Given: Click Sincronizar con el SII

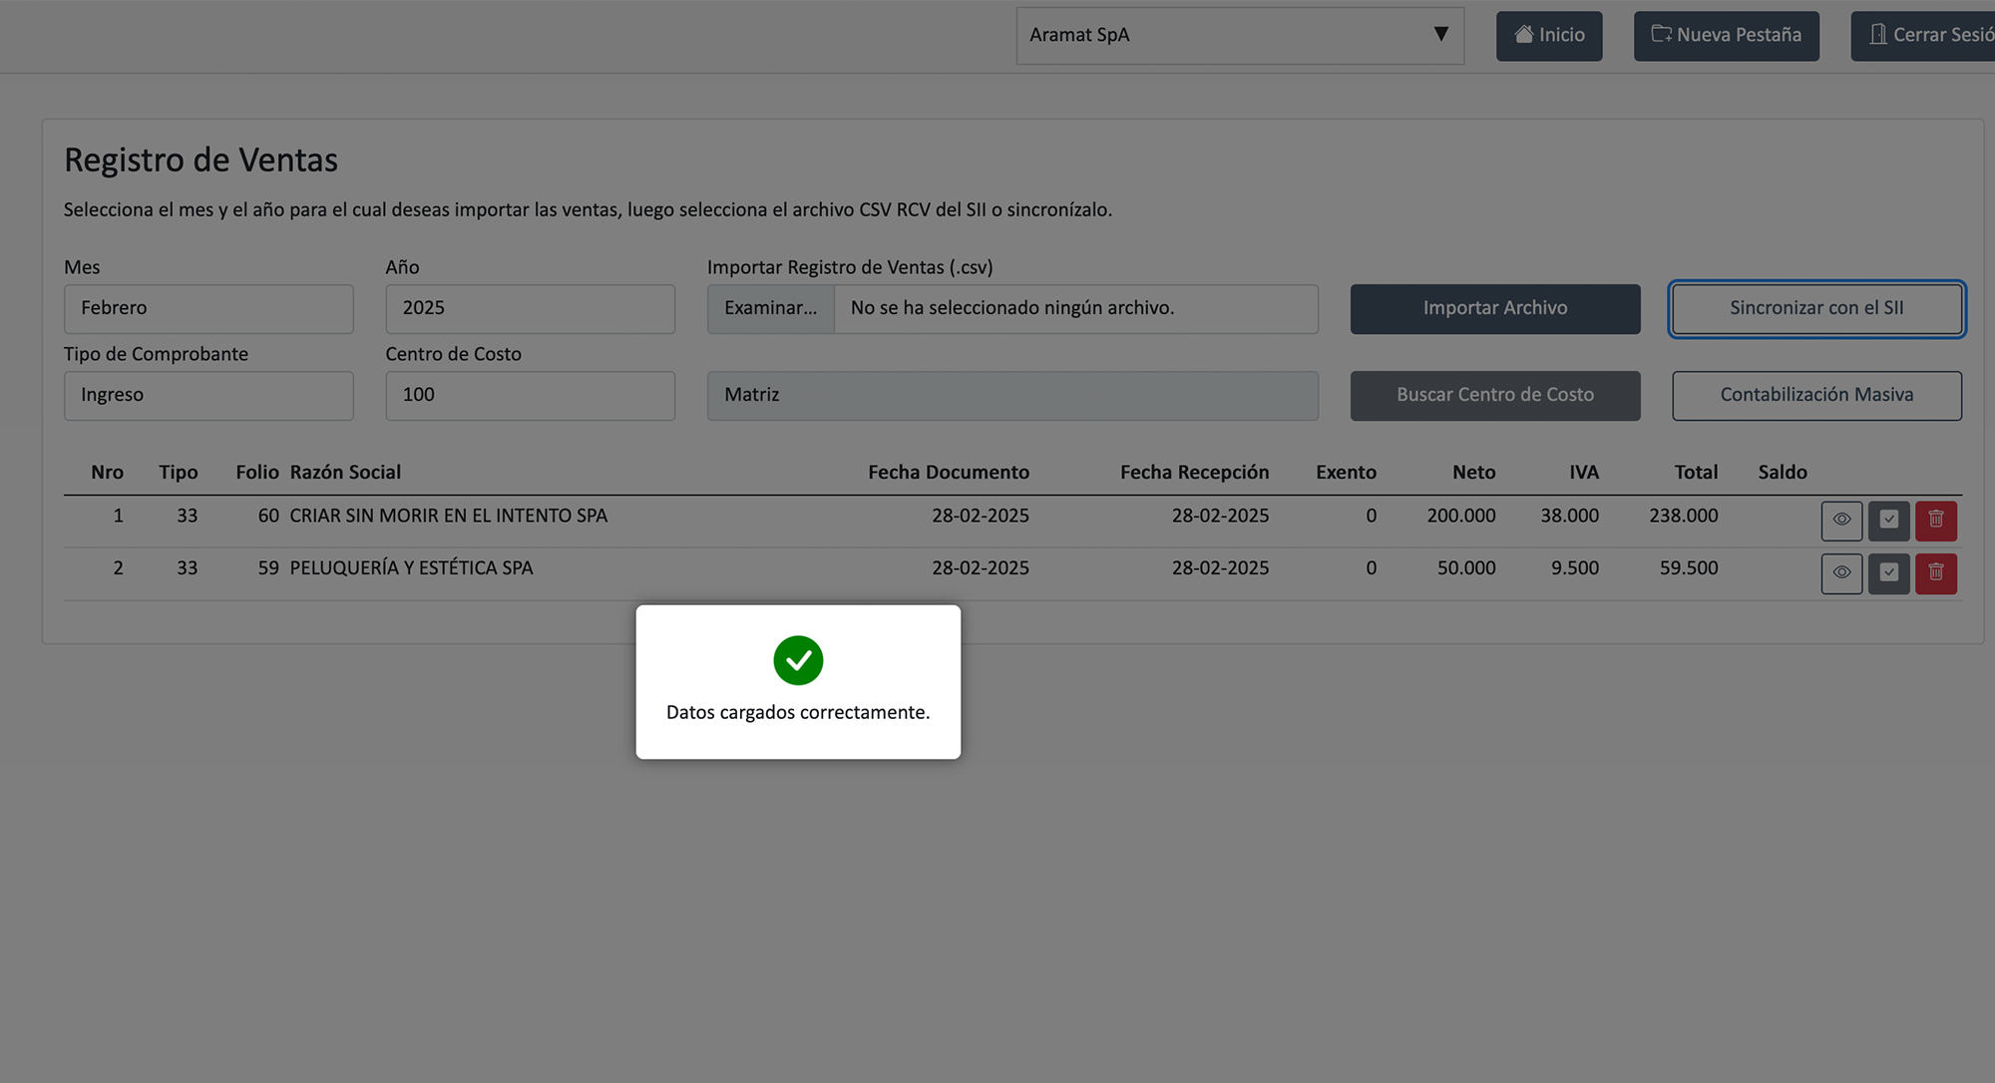Looking at the screenshot, I should point(1816,308).
